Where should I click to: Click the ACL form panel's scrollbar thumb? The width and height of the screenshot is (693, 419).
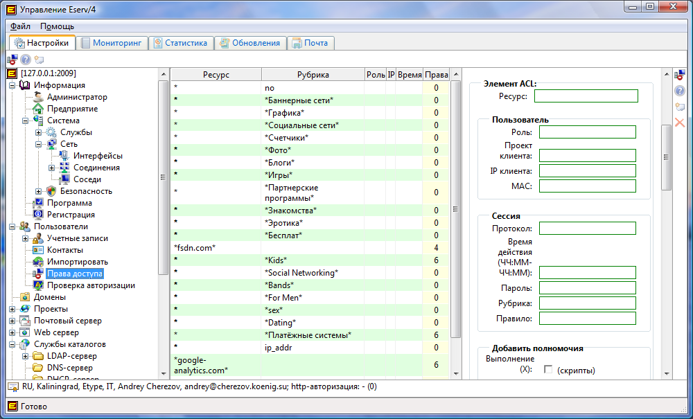[667, 157]
